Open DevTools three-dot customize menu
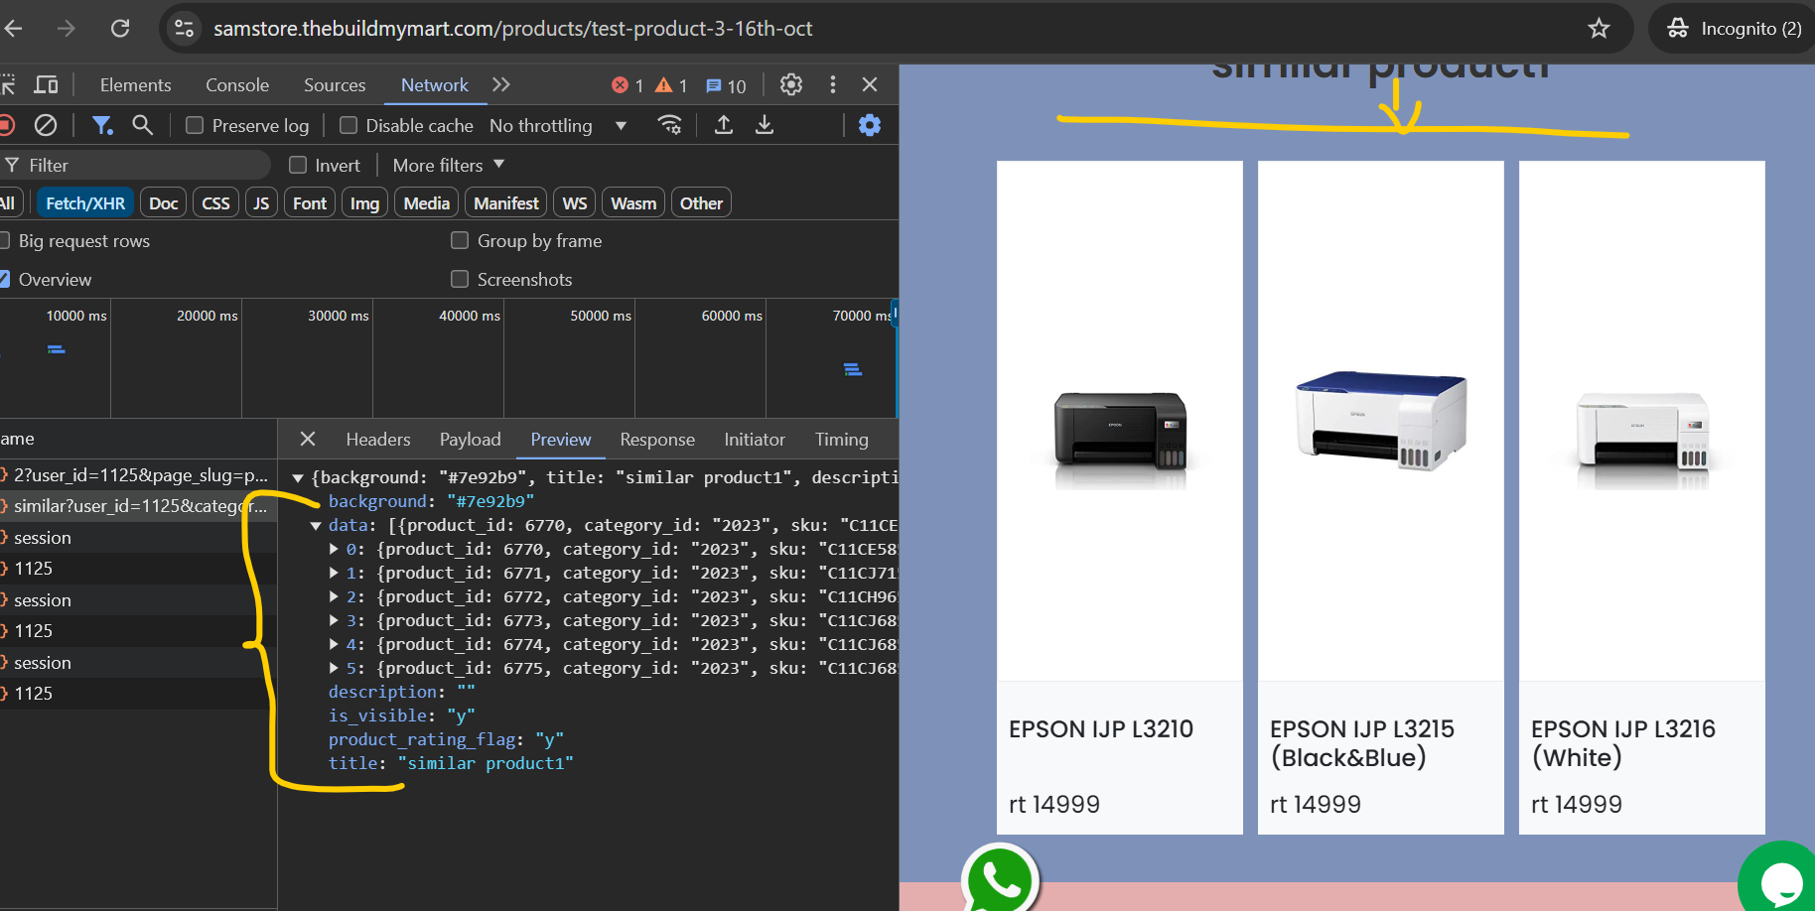 point(832,84)
